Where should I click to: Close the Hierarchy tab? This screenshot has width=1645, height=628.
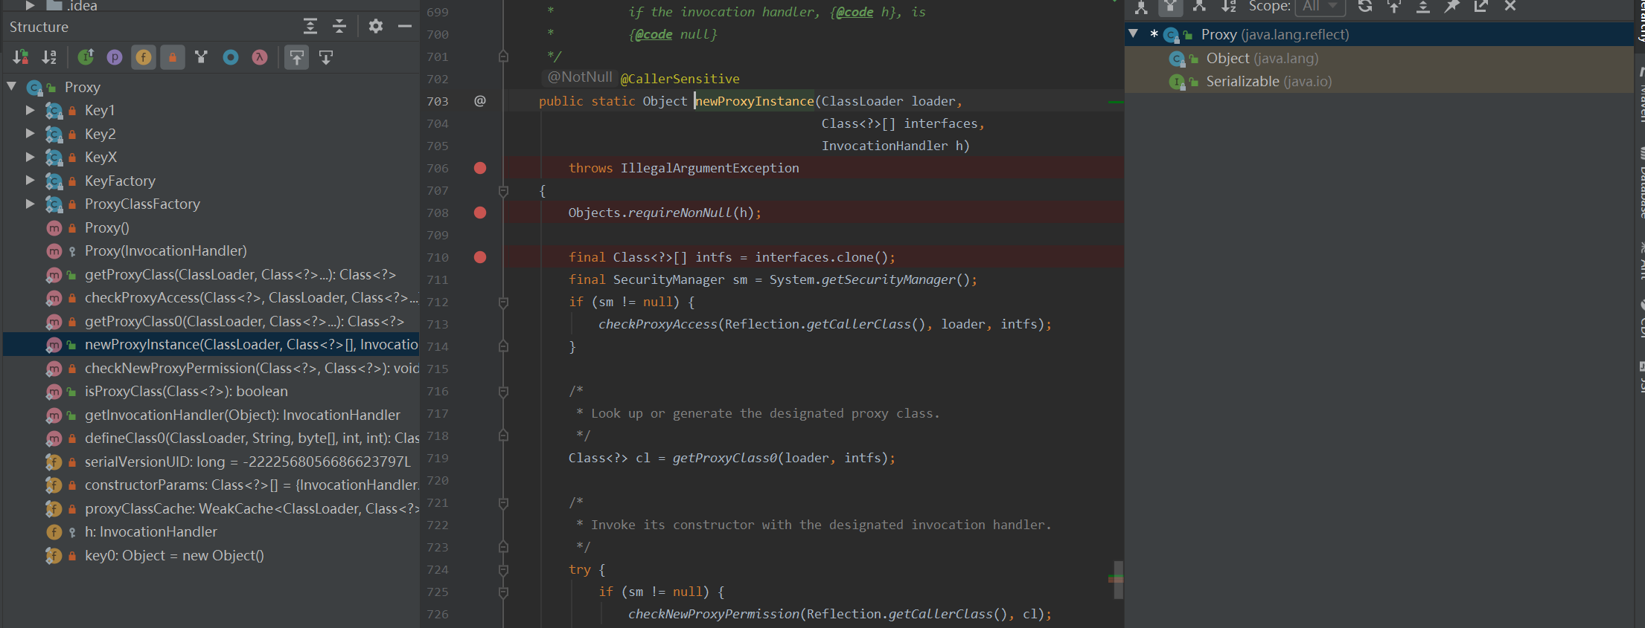(1510, 7)
